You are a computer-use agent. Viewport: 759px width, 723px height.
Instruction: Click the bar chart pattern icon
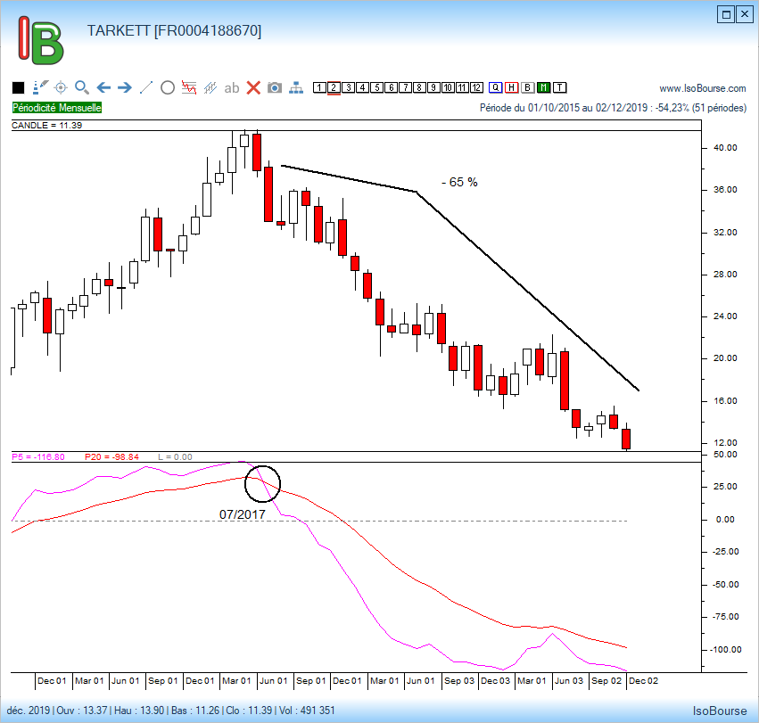(x=210, y=87)
